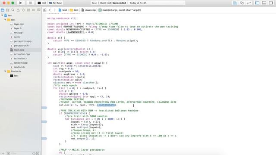Open the Find navigator
276x155 pixels.
(x=13, y=10)
